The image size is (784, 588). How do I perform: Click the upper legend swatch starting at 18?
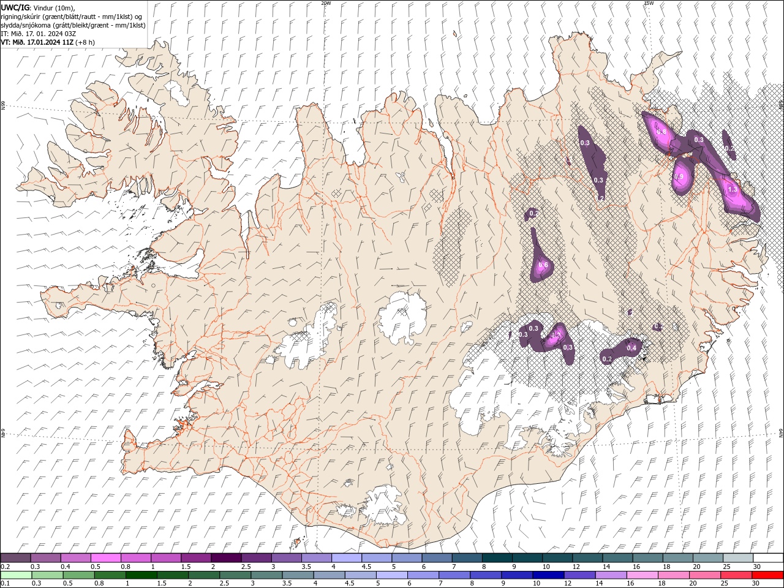click(677, 558)
